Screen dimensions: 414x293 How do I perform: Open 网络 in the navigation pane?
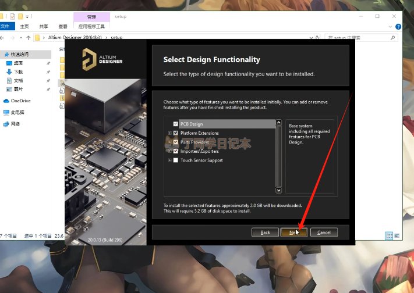pos(15,124)
